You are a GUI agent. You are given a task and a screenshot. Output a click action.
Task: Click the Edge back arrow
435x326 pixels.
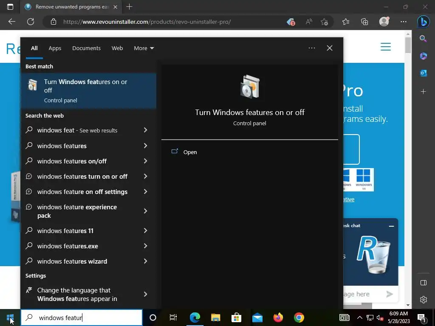[11, 22]
